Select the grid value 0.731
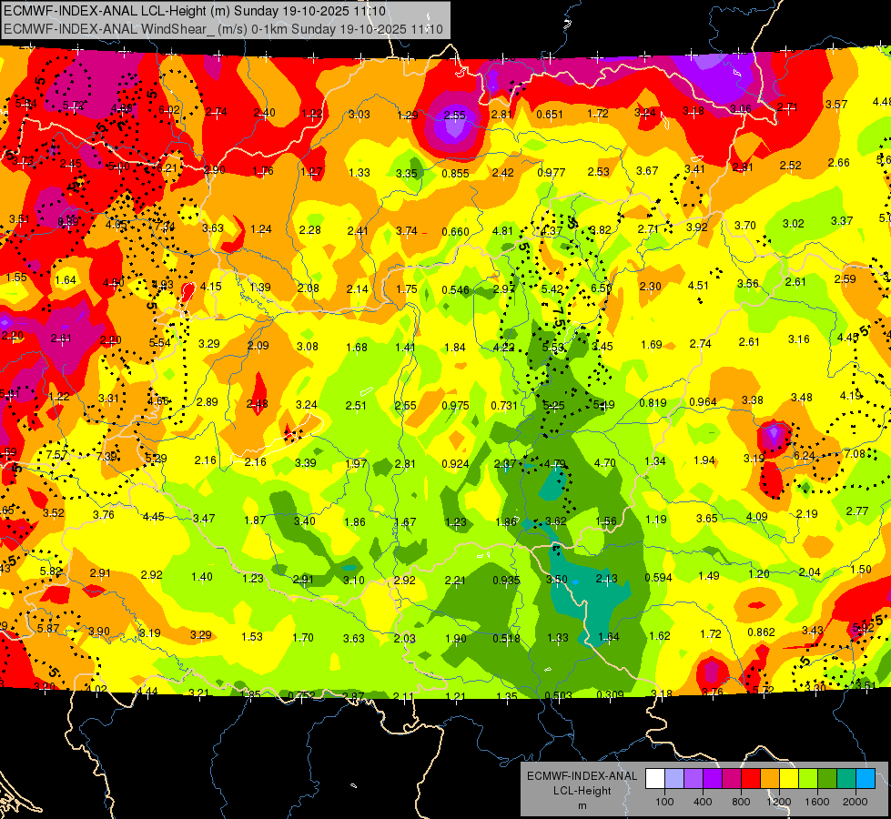 (x=504, y=405)
